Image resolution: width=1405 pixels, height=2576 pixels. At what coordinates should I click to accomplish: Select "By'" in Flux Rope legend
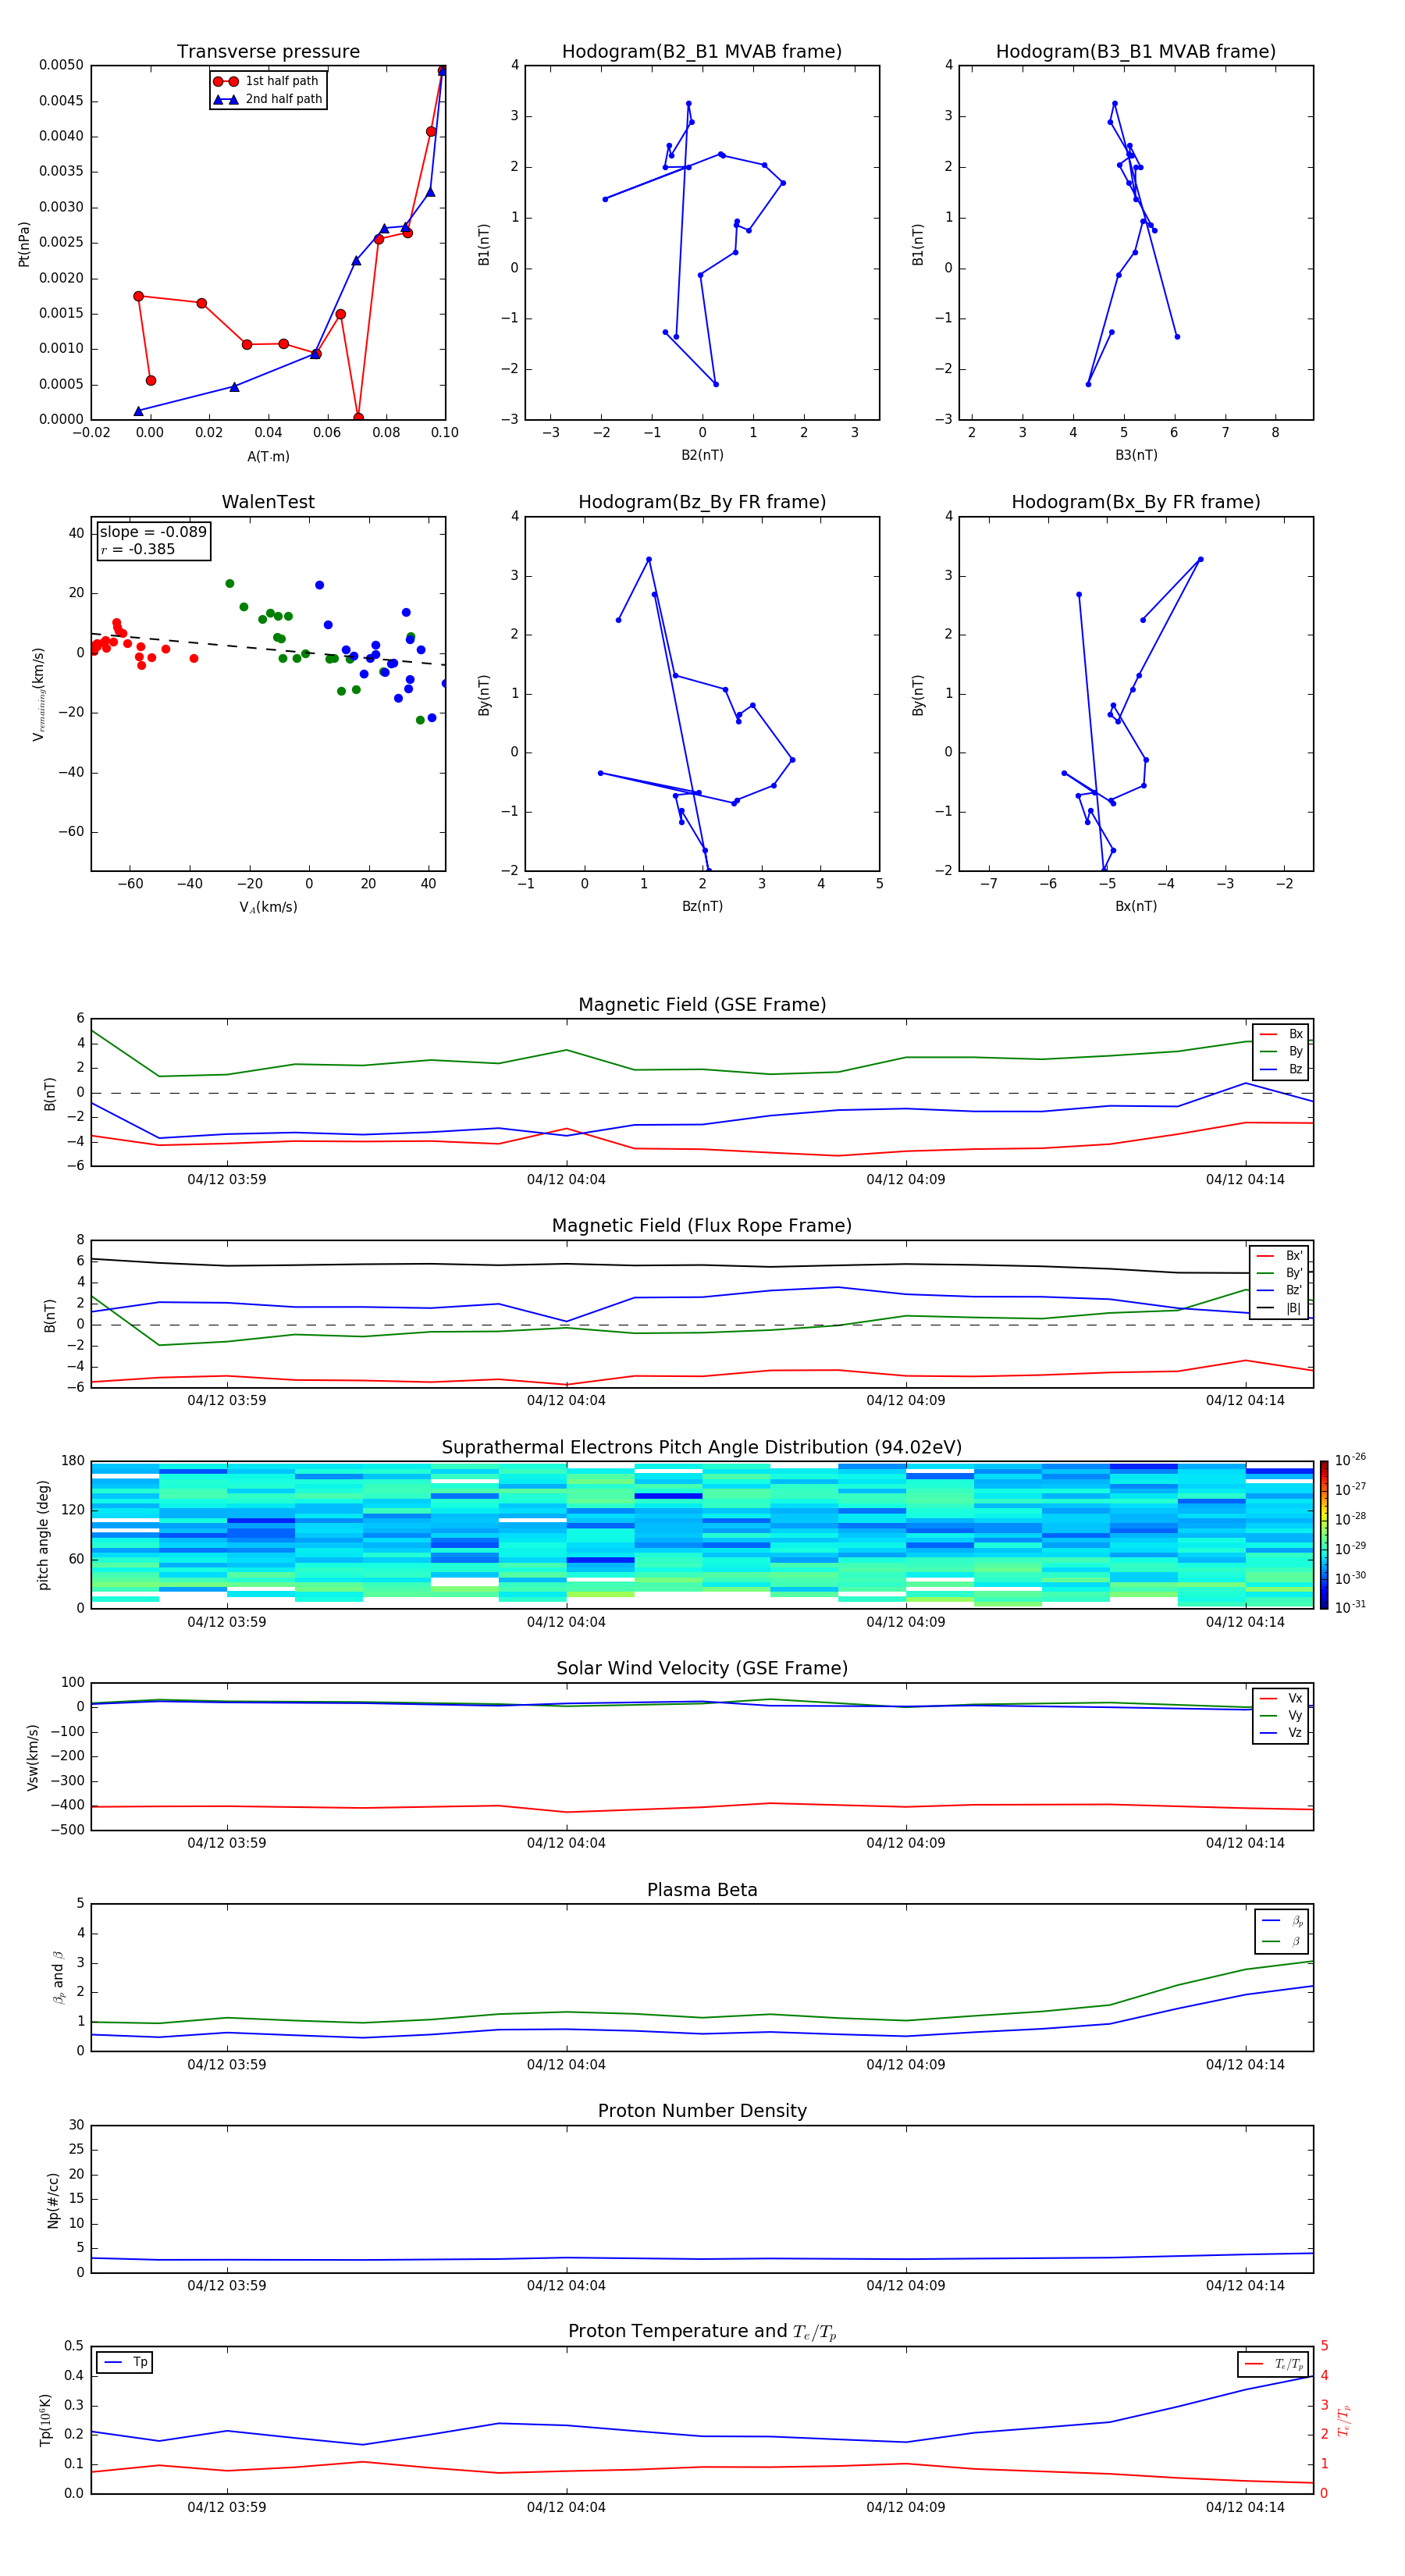pos(1280,1273)
